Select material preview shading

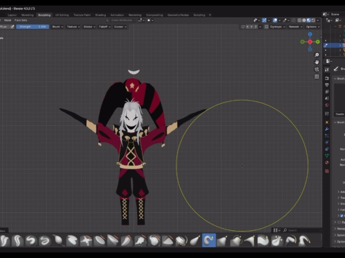(309, 20)
